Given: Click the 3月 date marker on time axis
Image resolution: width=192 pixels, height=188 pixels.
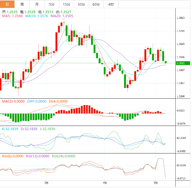Looking at the screenshot, I should 47,183.
